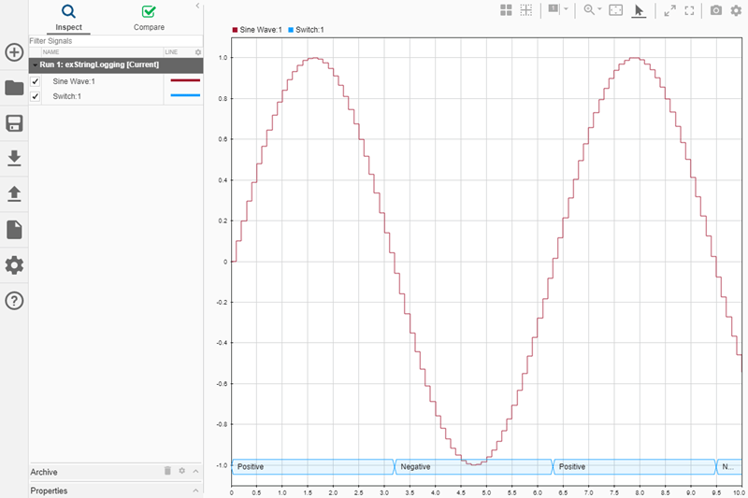Image resolution: width=748 pixels, height=498 pixels.
Task: Uncheck the Sine Wave:1 checkbox
Action: tap(36, 81)
